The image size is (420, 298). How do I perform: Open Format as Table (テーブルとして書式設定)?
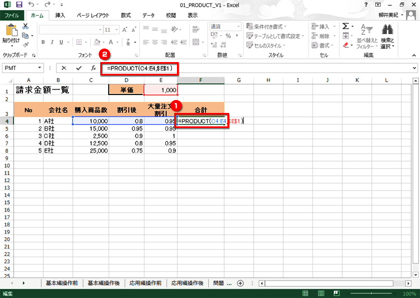pyautogui.click(x=276, y=36)
